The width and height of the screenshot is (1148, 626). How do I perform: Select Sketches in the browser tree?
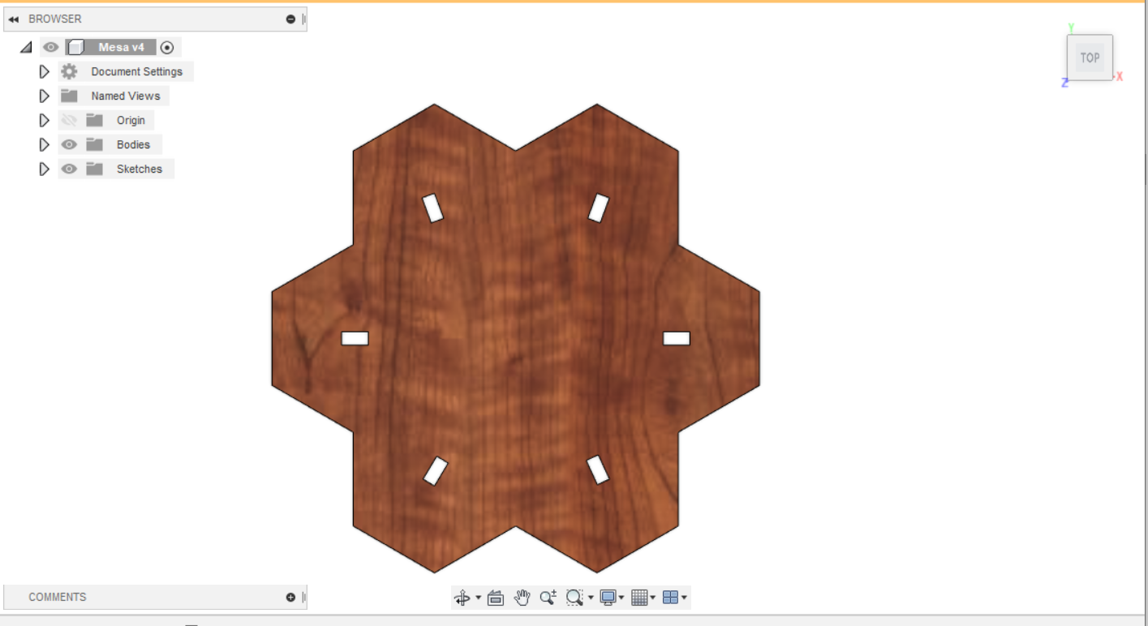(x=140, y=169)
